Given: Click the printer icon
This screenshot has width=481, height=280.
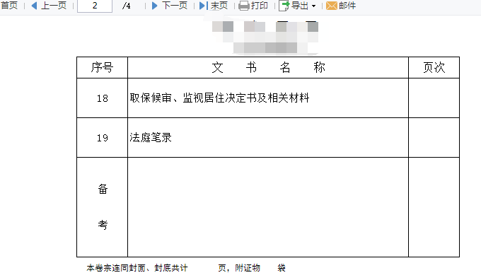Looking at the screenshot, I should (244, 6).
